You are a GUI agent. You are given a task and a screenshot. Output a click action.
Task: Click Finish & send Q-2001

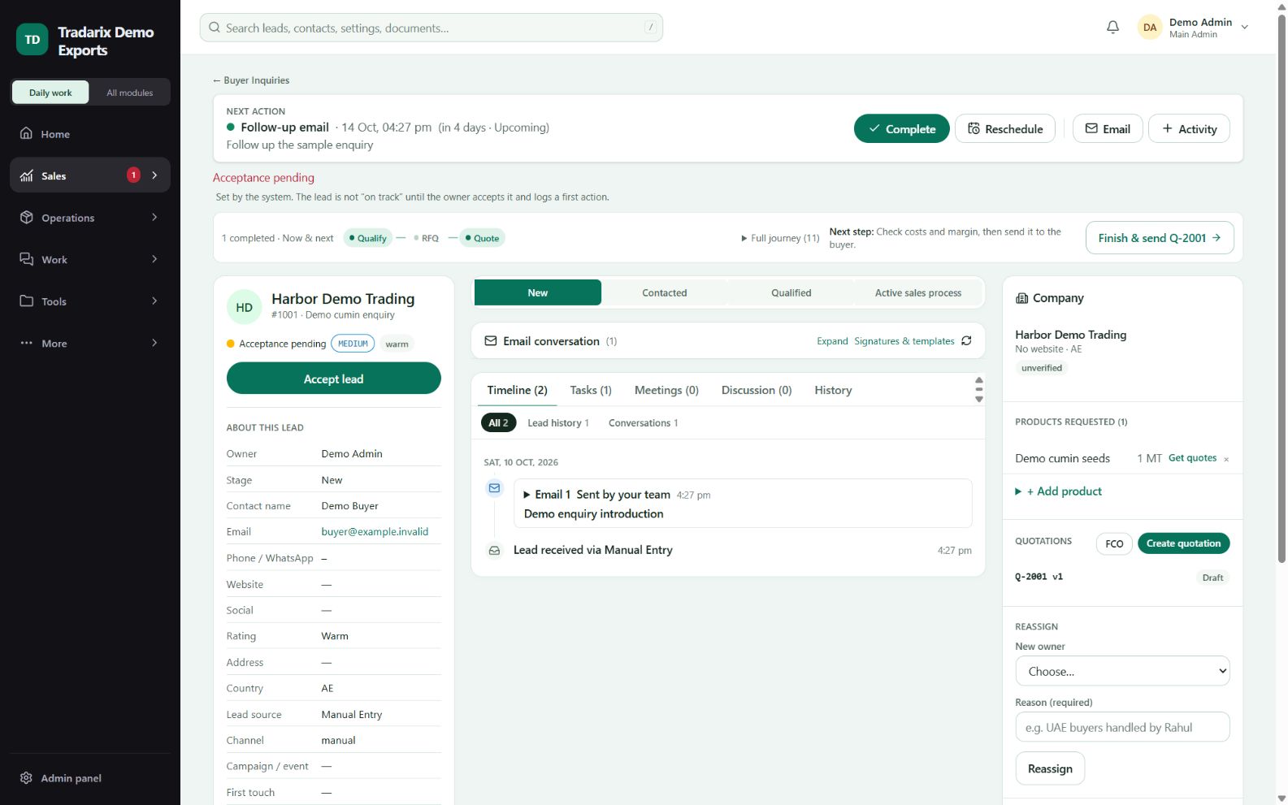point(1160,237)
